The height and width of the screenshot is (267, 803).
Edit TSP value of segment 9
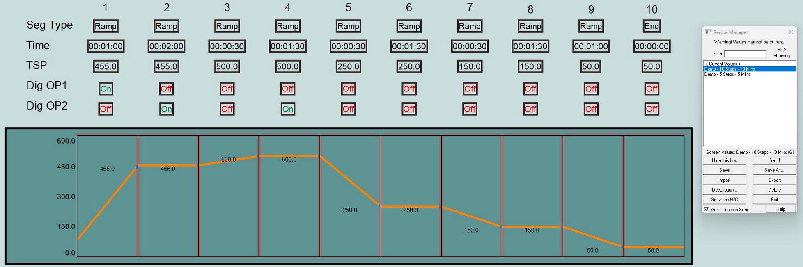591,66
